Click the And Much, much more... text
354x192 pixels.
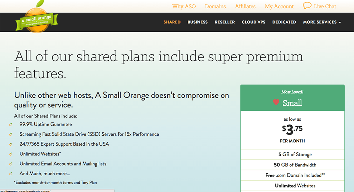click(45, 174)
